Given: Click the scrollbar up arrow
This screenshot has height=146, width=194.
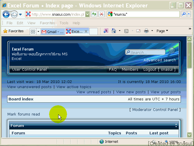Looking at the screenshot, I should point(189,39).
